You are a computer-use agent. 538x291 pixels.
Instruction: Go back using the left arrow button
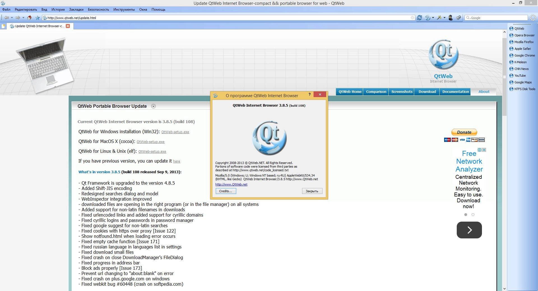pos(6,18)
